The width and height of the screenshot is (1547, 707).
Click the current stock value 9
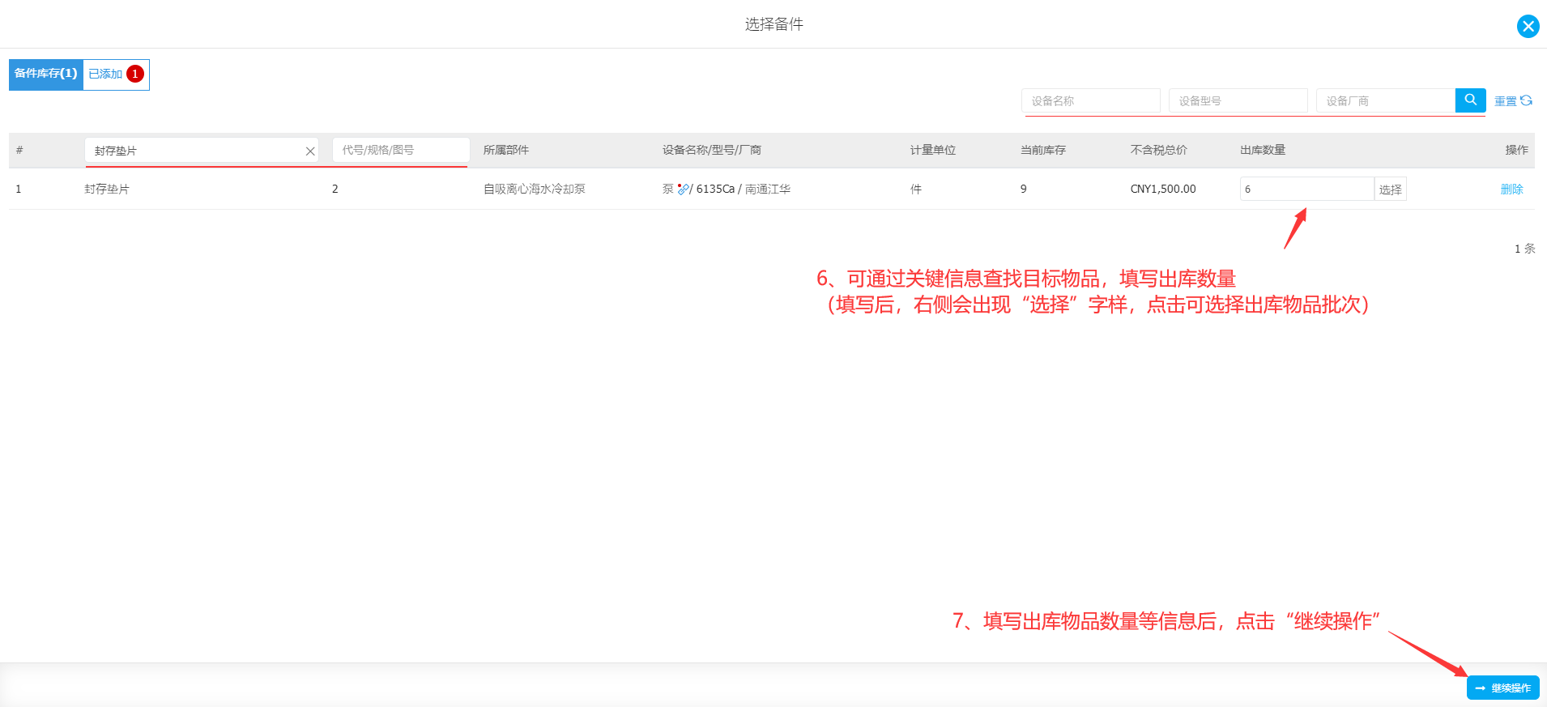(1023, 189)
